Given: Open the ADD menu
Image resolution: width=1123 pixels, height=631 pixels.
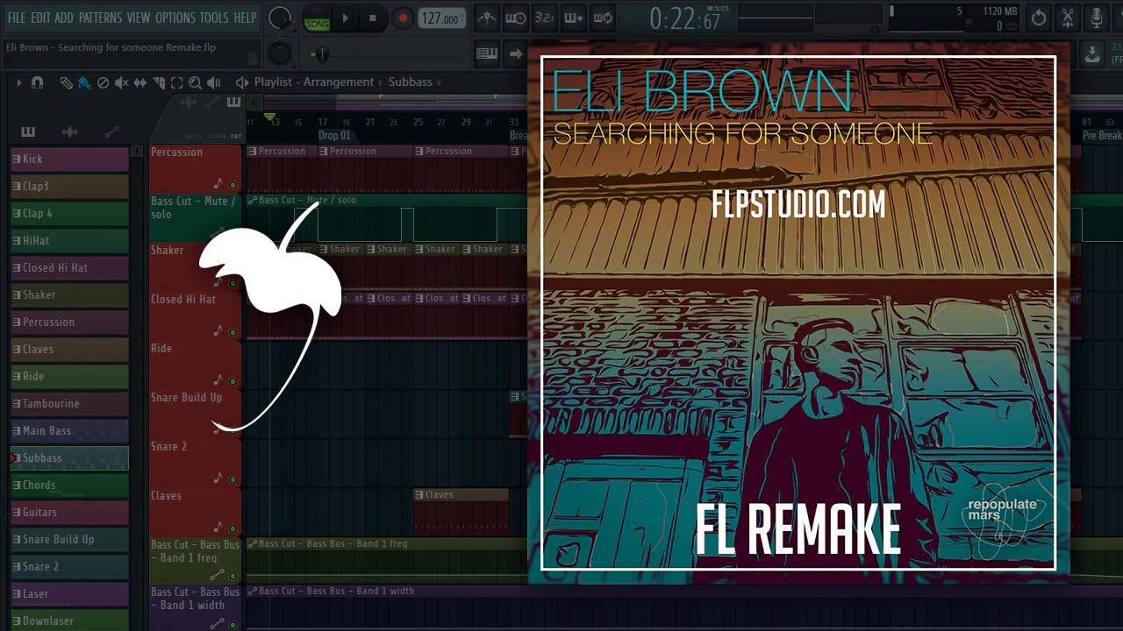Looking at the screenshot, I should 64,18.
